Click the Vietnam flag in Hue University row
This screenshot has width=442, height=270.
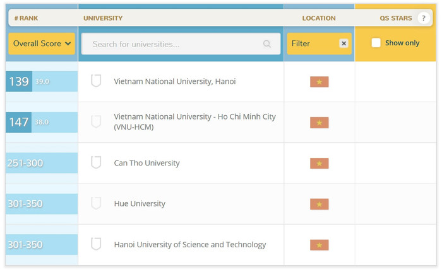319,204
